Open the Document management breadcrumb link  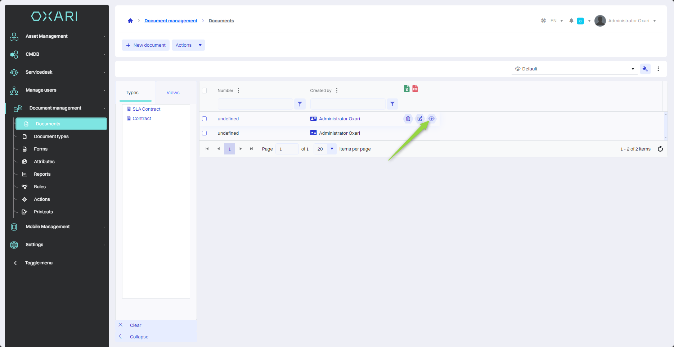[171, 21]
